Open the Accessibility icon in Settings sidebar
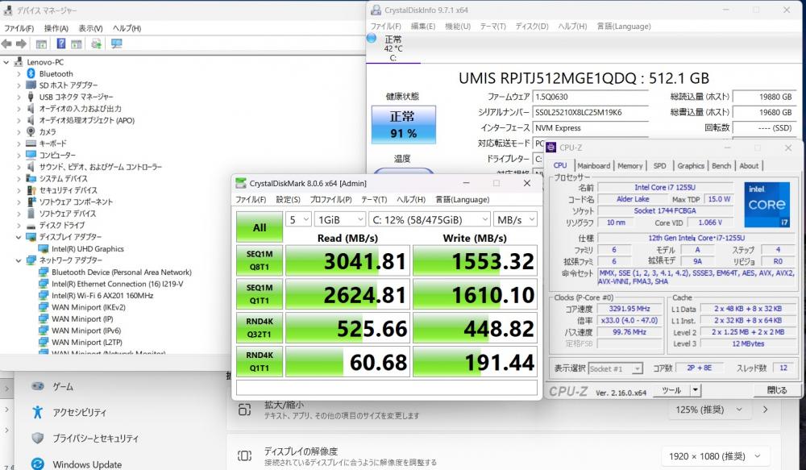 37,412
